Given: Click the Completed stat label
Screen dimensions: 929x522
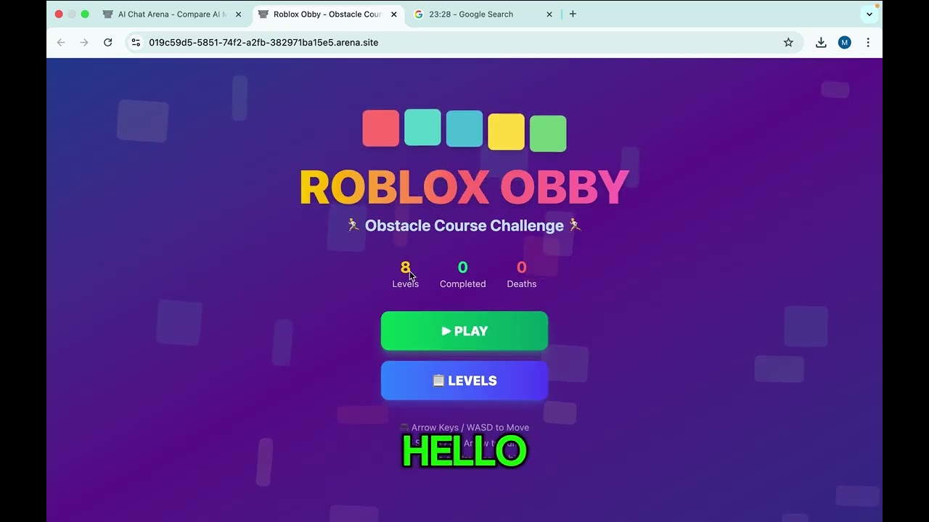Looking at the screenshot, I should click(462, 284).
